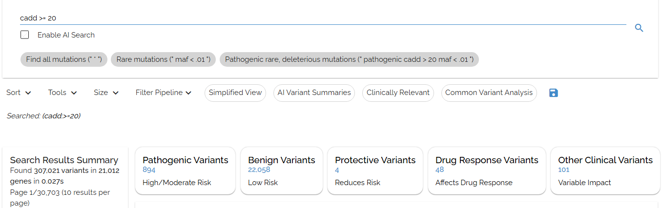The image size is (663, 208).
Task: Expand the Tools dropdown menu
Action: (x=62, y=93)
